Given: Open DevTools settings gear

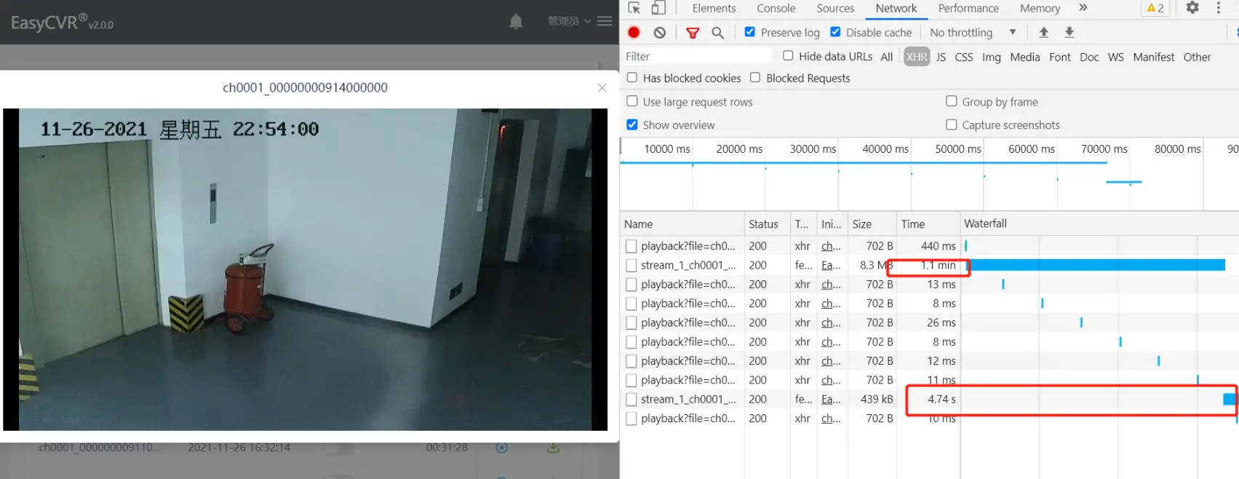Looking at the screenshot, I should [1192, 8].
